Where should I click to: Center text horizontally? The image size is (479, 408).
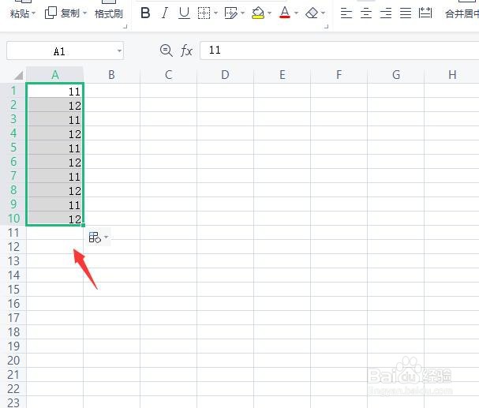(x=366, y=13)
